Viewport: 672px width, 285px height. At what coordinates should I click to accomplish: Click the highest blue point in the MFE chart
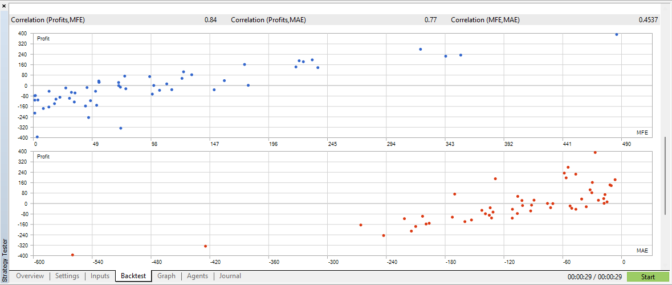(617, 35)
